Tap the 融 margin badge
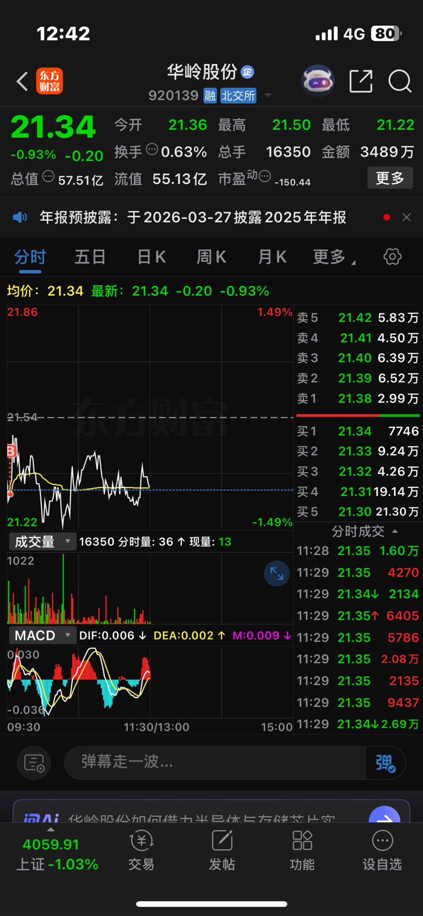This screenshot has height=916, width=423. point(210,96)
